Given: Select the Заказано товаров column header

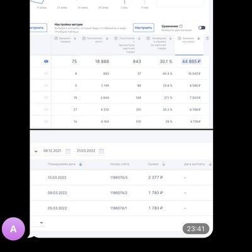Looking at the screenshot, I should point(66,45).
